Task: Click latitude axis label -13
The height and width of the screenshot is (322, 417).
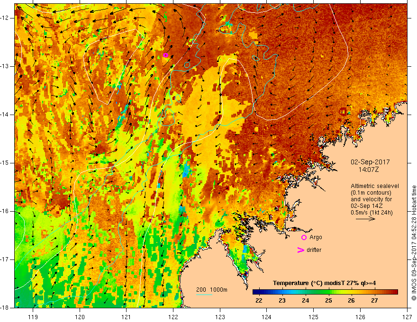Action: pos(5,66)
